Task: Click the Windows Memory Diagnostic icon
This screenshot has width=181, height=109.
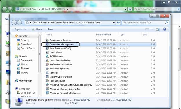Action: (x=47, y=89)
